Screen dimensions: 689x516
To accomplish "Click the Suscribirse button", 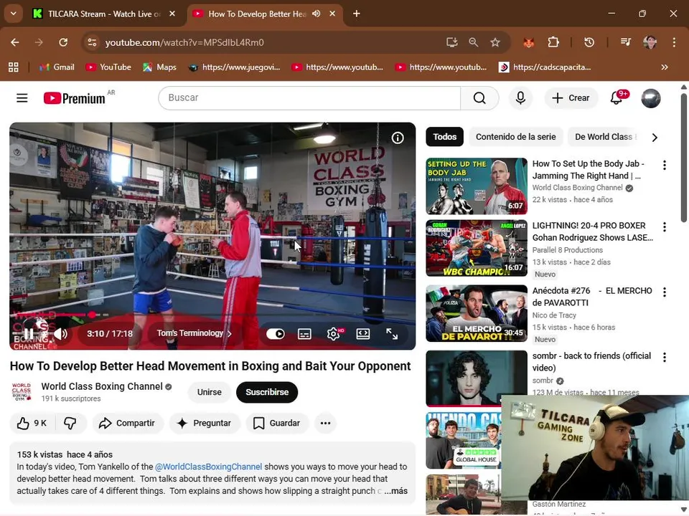I will 267,392.
